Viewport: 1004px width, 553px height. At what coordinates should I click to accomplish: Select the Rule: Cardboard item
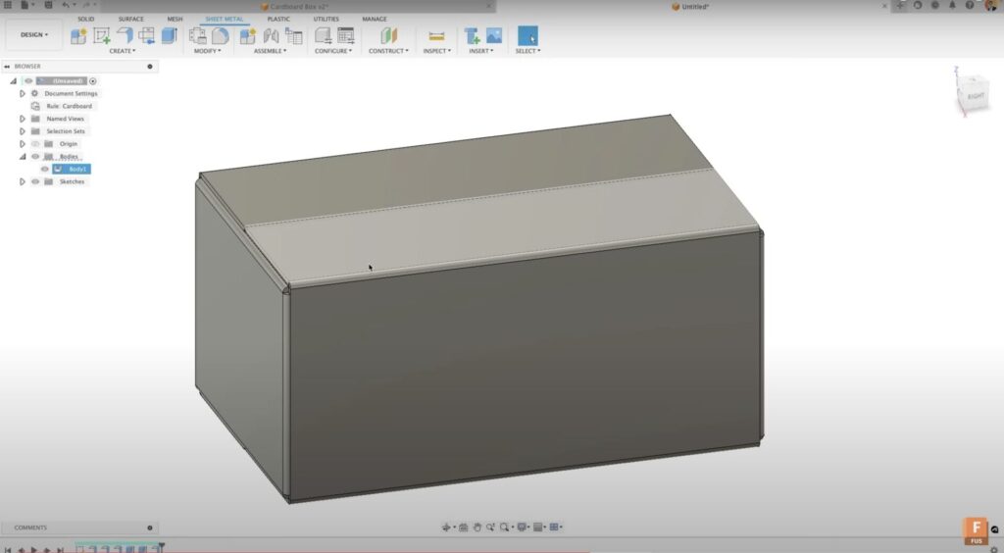tap(69, 106)
